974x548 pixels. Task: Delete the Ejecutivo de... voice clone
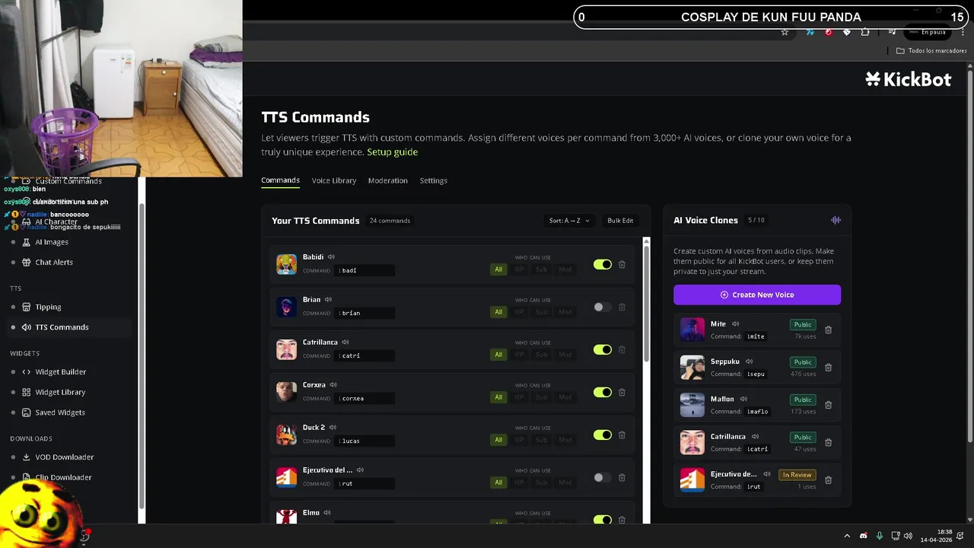[x=829, y=480]
